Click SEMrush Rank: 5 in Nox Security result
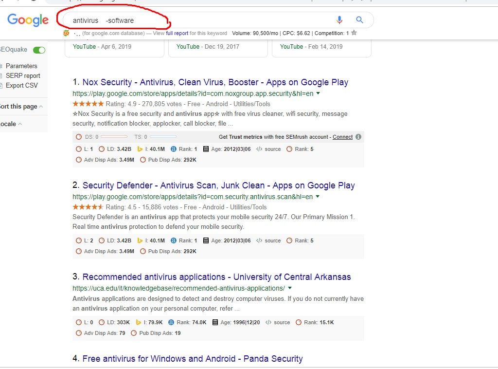The width and height of the screenshot is (498, 369). point(300,149)
